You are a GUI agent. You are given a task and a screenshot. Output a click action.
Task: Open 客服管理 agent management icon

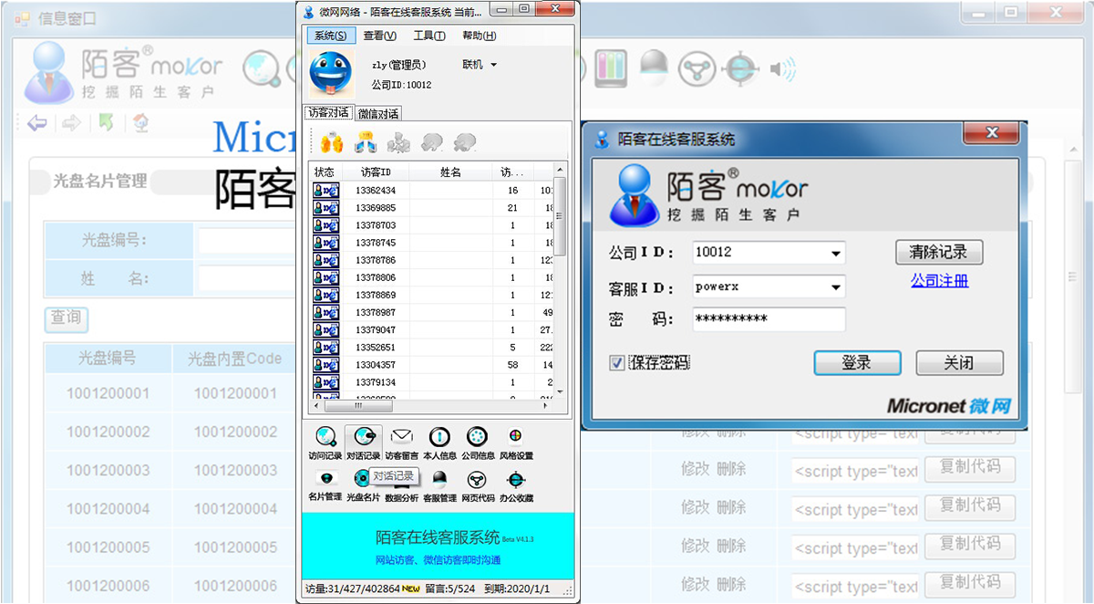439,479
